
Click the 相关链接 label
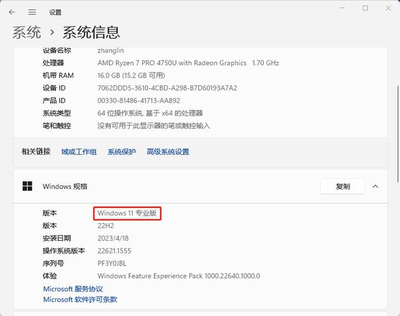point(36,152)
